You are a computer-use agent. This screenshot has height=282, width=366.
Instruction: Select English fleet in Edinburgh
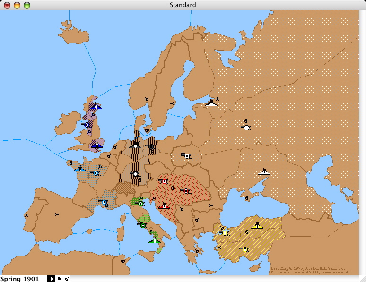pos(96,106)
